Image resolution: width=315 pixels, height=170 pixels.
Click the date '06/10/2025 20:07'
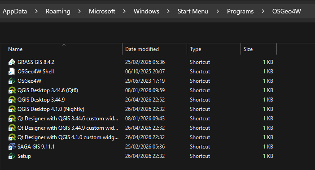145,72
